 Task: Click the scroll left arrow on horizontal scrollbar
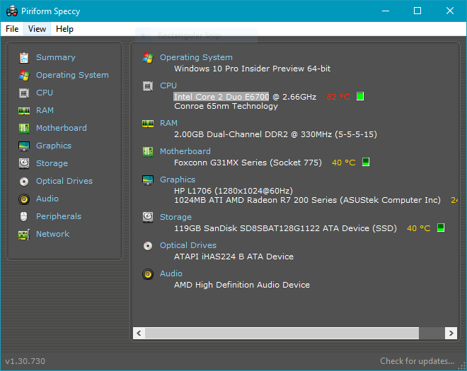139,334
